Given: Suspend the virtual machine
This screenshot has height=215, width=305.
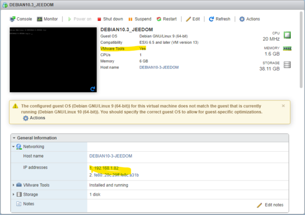Looking at the screenshot, I should pos(140,19).
